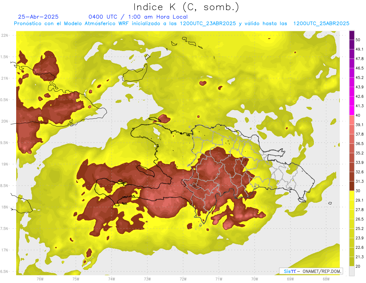Click the color bar value "41.3"
This screenshot has width=366, height=283.
360,106
